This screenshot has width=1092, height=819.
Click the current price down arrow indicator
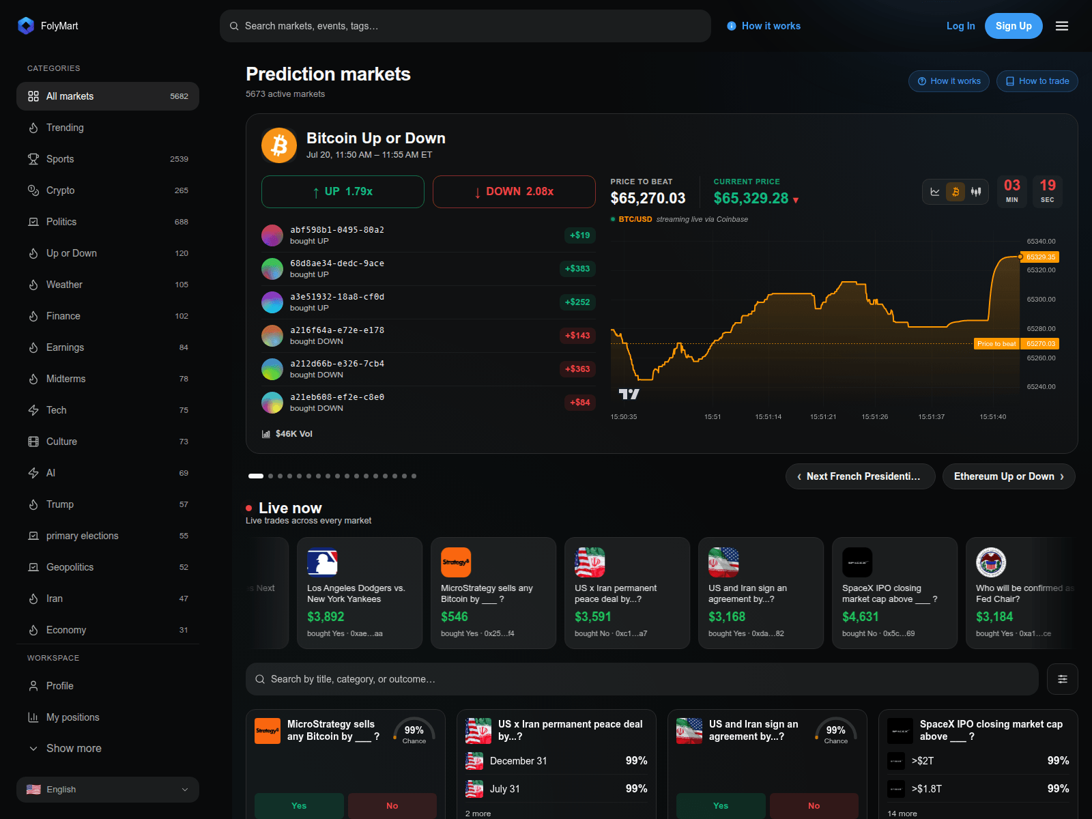pyautogui.click(x=796, y=200)
